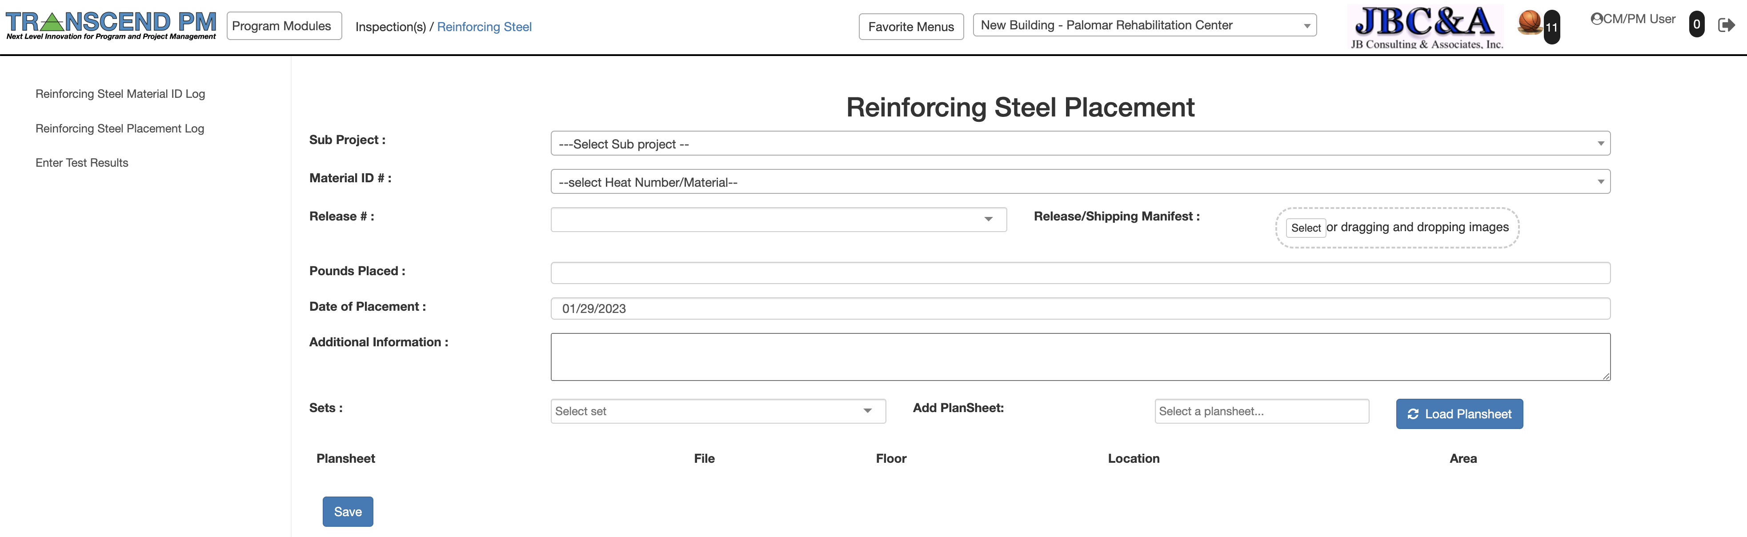Go to Enter Test Results
Screen dimensions: 1747x537
81,163
